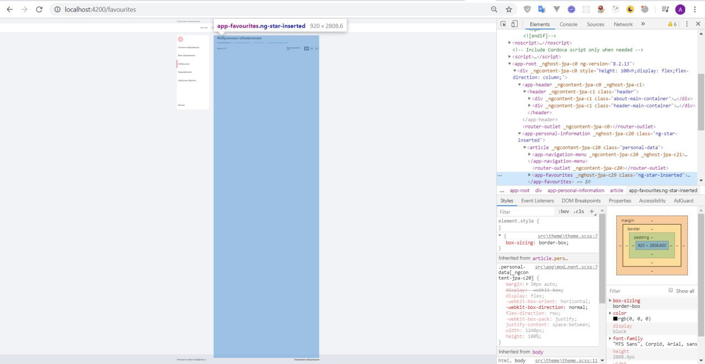
Task: Enable the Show all checkbox
Action: click(670, 290)
